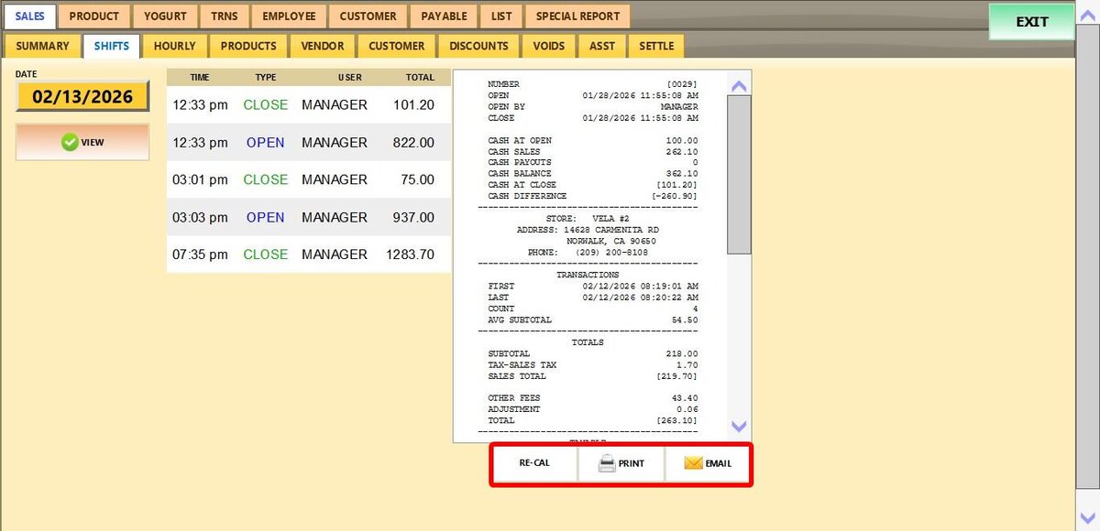The width and height of the screenshot is (1100, 531).
Task: Click the PRINT button label
Action: tap(632, 463)
